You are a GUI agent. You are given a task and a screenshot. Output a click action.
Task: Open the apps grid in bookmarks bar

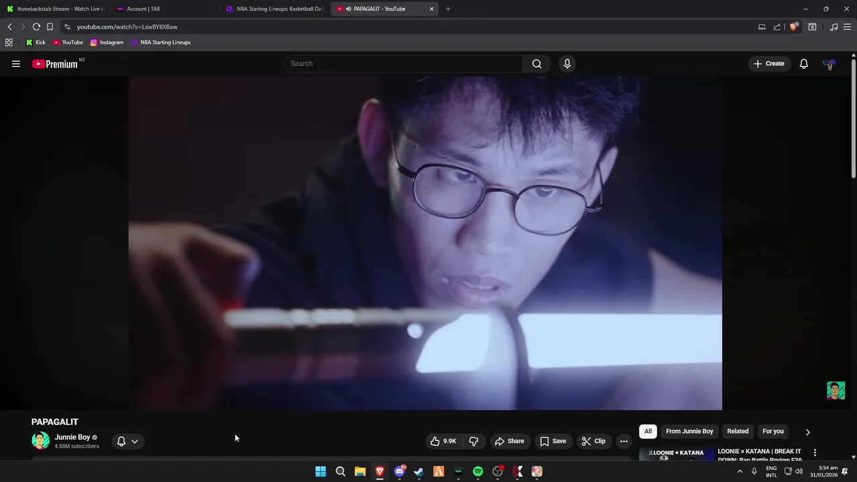coord(9,42)
